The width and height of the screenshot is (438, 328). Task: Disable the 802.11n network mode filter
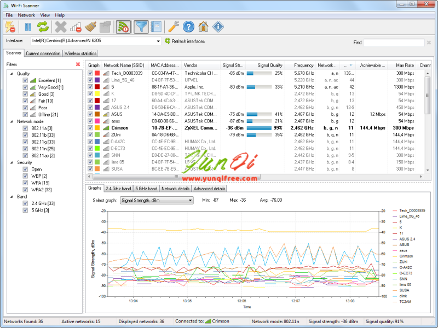pyautogui.click(x=25, y=148)
